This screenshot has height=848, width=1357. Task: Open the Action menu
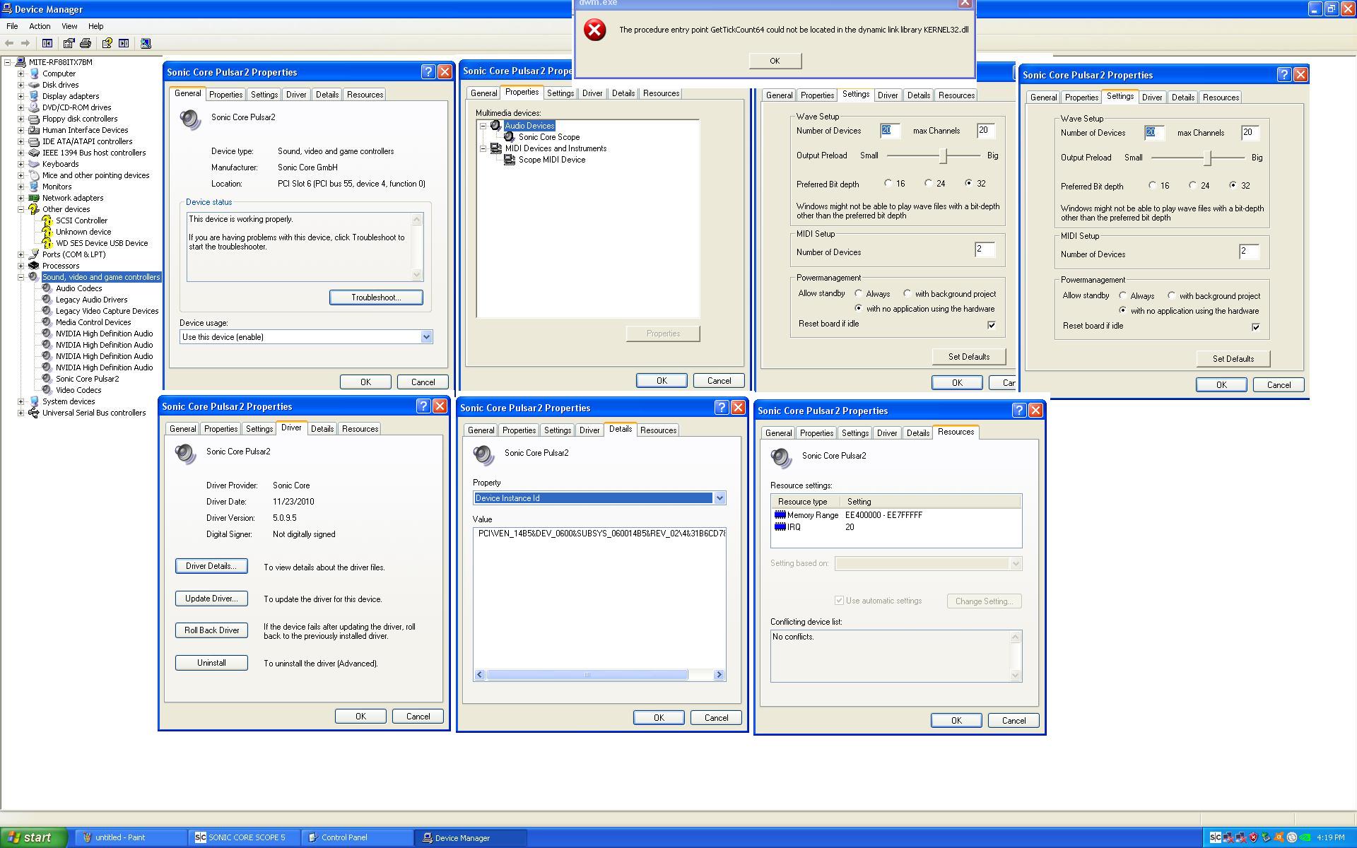pyautogui.click(x=40, y=26)
